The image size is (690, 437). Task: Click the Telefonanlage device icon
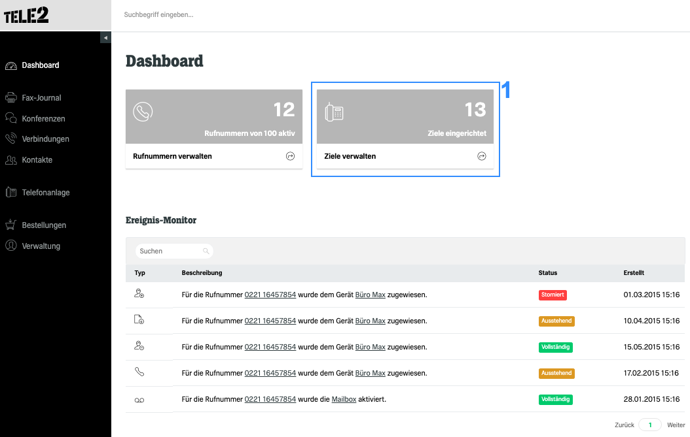[11, 192]
